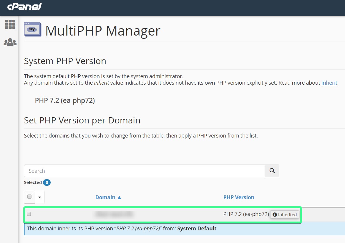
Task: Click the Inherited badge label
Action: pos(287,215)
